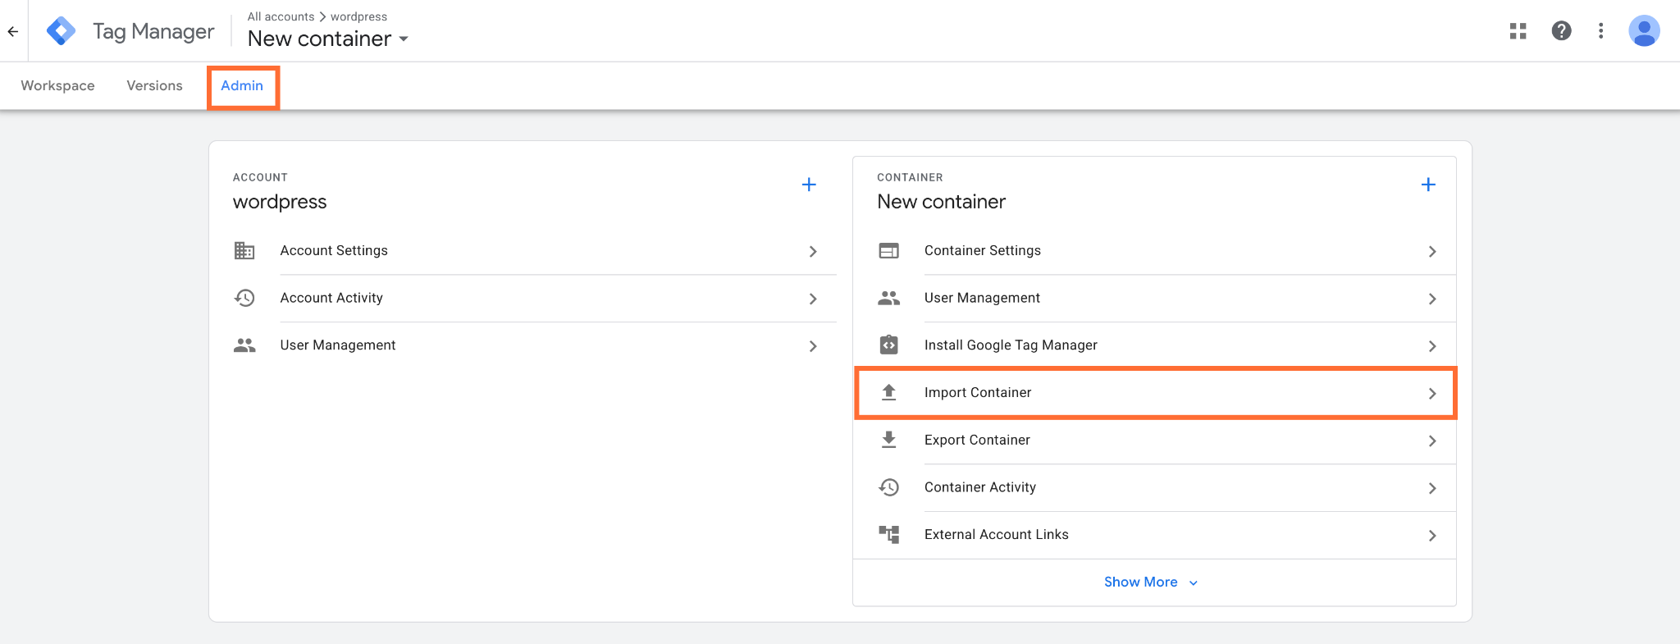Screen dimensions: 1680x644
Task: Click chevron on Export Container row
Action: 1432,441
